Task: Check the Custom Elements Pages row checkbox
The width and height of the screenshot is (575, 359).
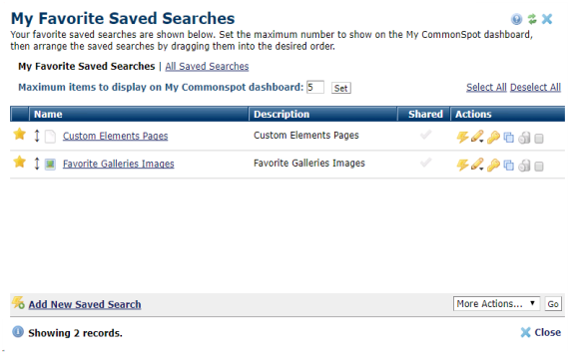Action: [x=539, y=139]
